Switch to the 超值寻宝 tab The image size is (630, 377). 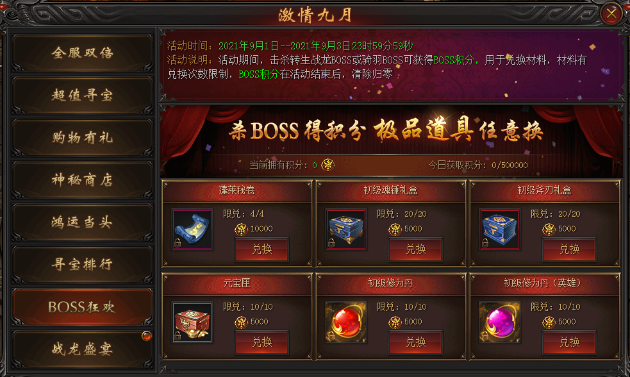point(83,96)
